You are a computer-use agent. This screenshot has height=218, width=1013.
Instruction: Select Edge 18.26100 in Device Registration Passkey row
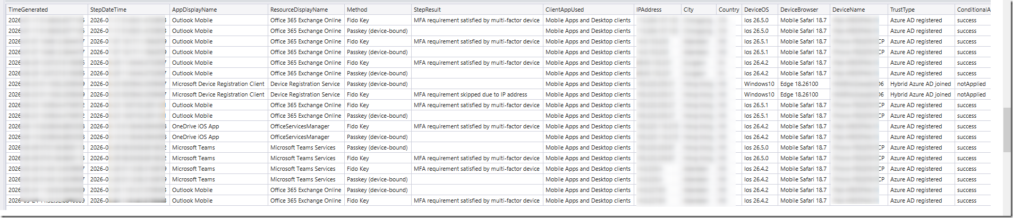click(799, 84)
